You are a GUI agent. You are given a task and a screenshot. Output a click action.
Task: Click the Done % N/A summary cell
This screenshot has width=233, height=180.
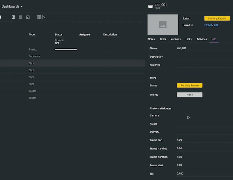59,42
